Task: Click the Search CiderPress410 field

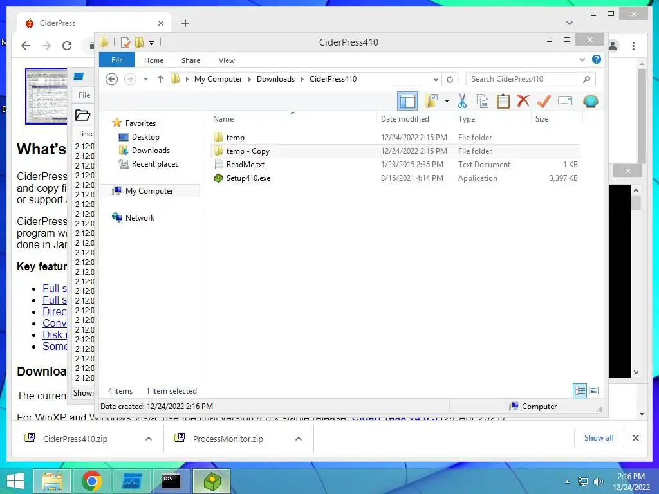Action: [530, 79]
